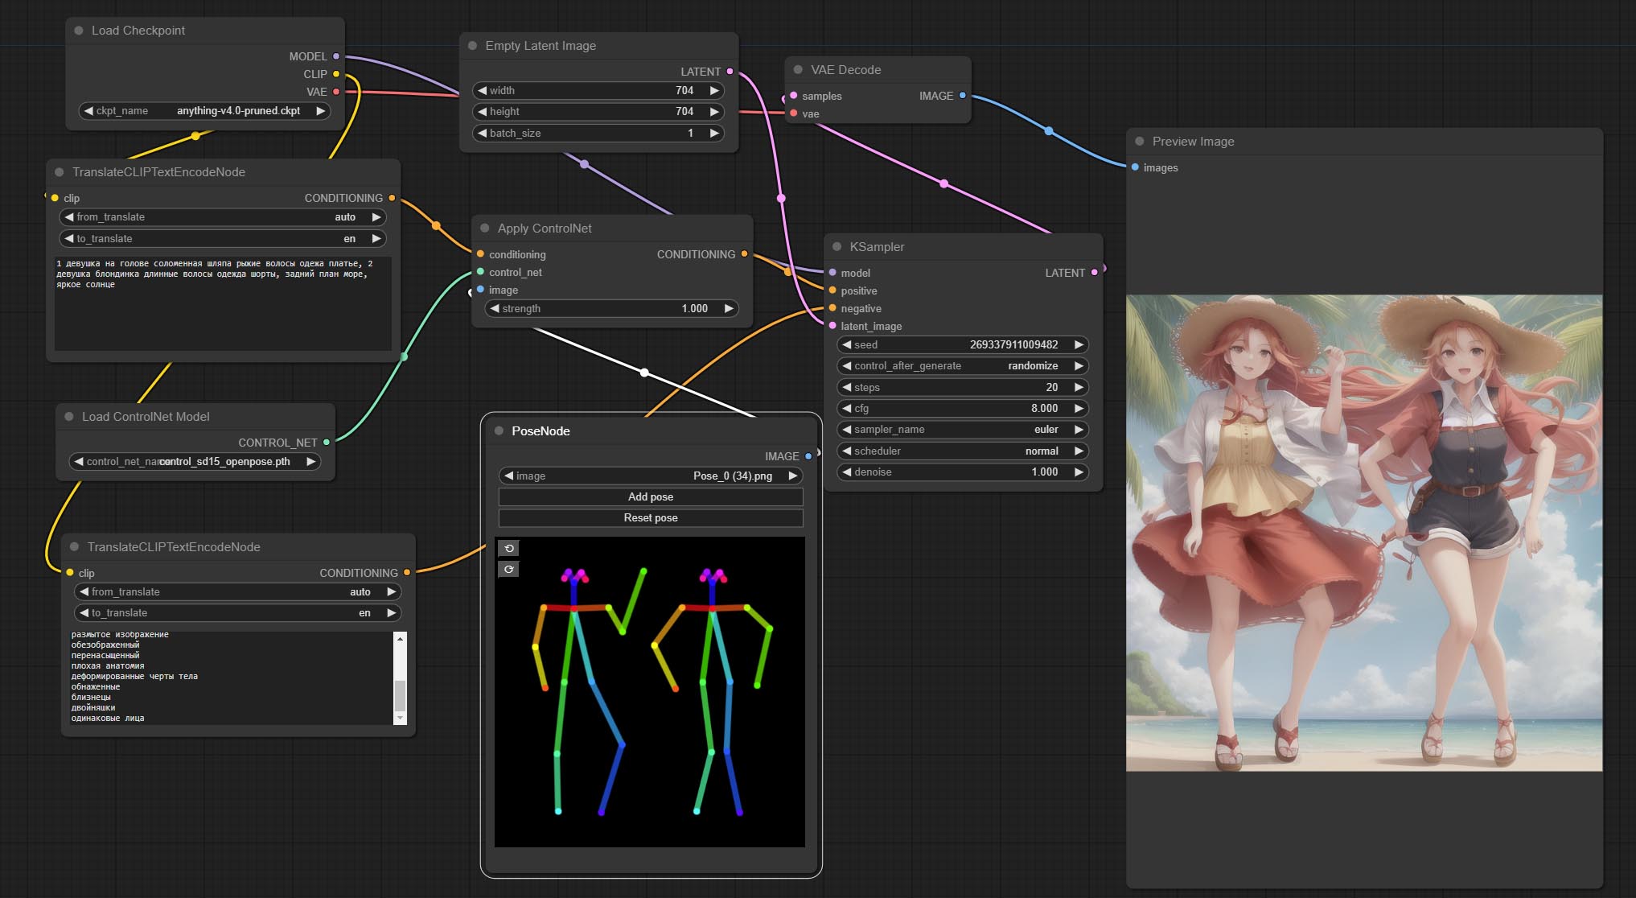The width and height of the screenshot is (1636, 898).
Task: Click the right arrow on the seed field
Action: [x=1079, y=344]
